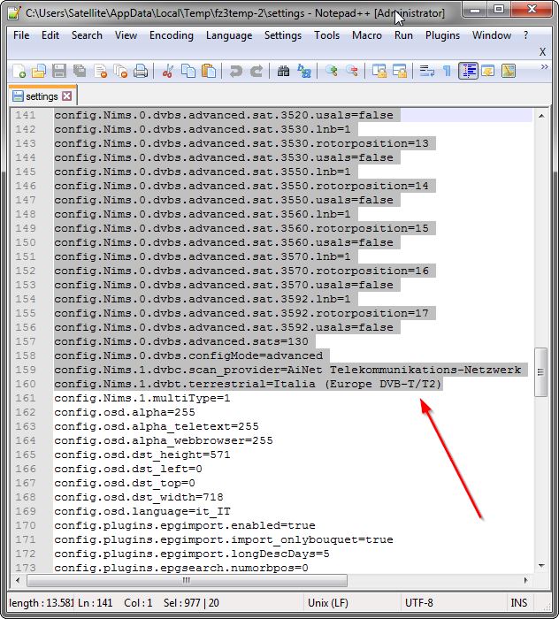Click the Save All icon
Screen dimensions: 559x619
coord(80,71)
